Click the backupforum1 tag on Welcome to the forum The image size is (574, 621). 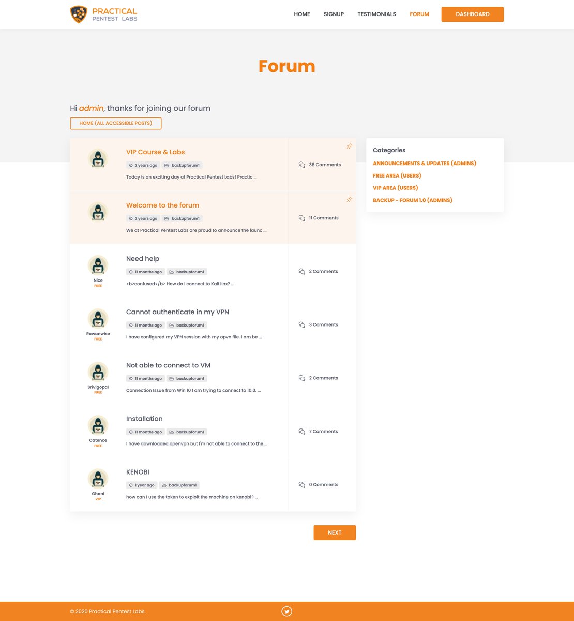pyautogui.click(x=182, y=218)
